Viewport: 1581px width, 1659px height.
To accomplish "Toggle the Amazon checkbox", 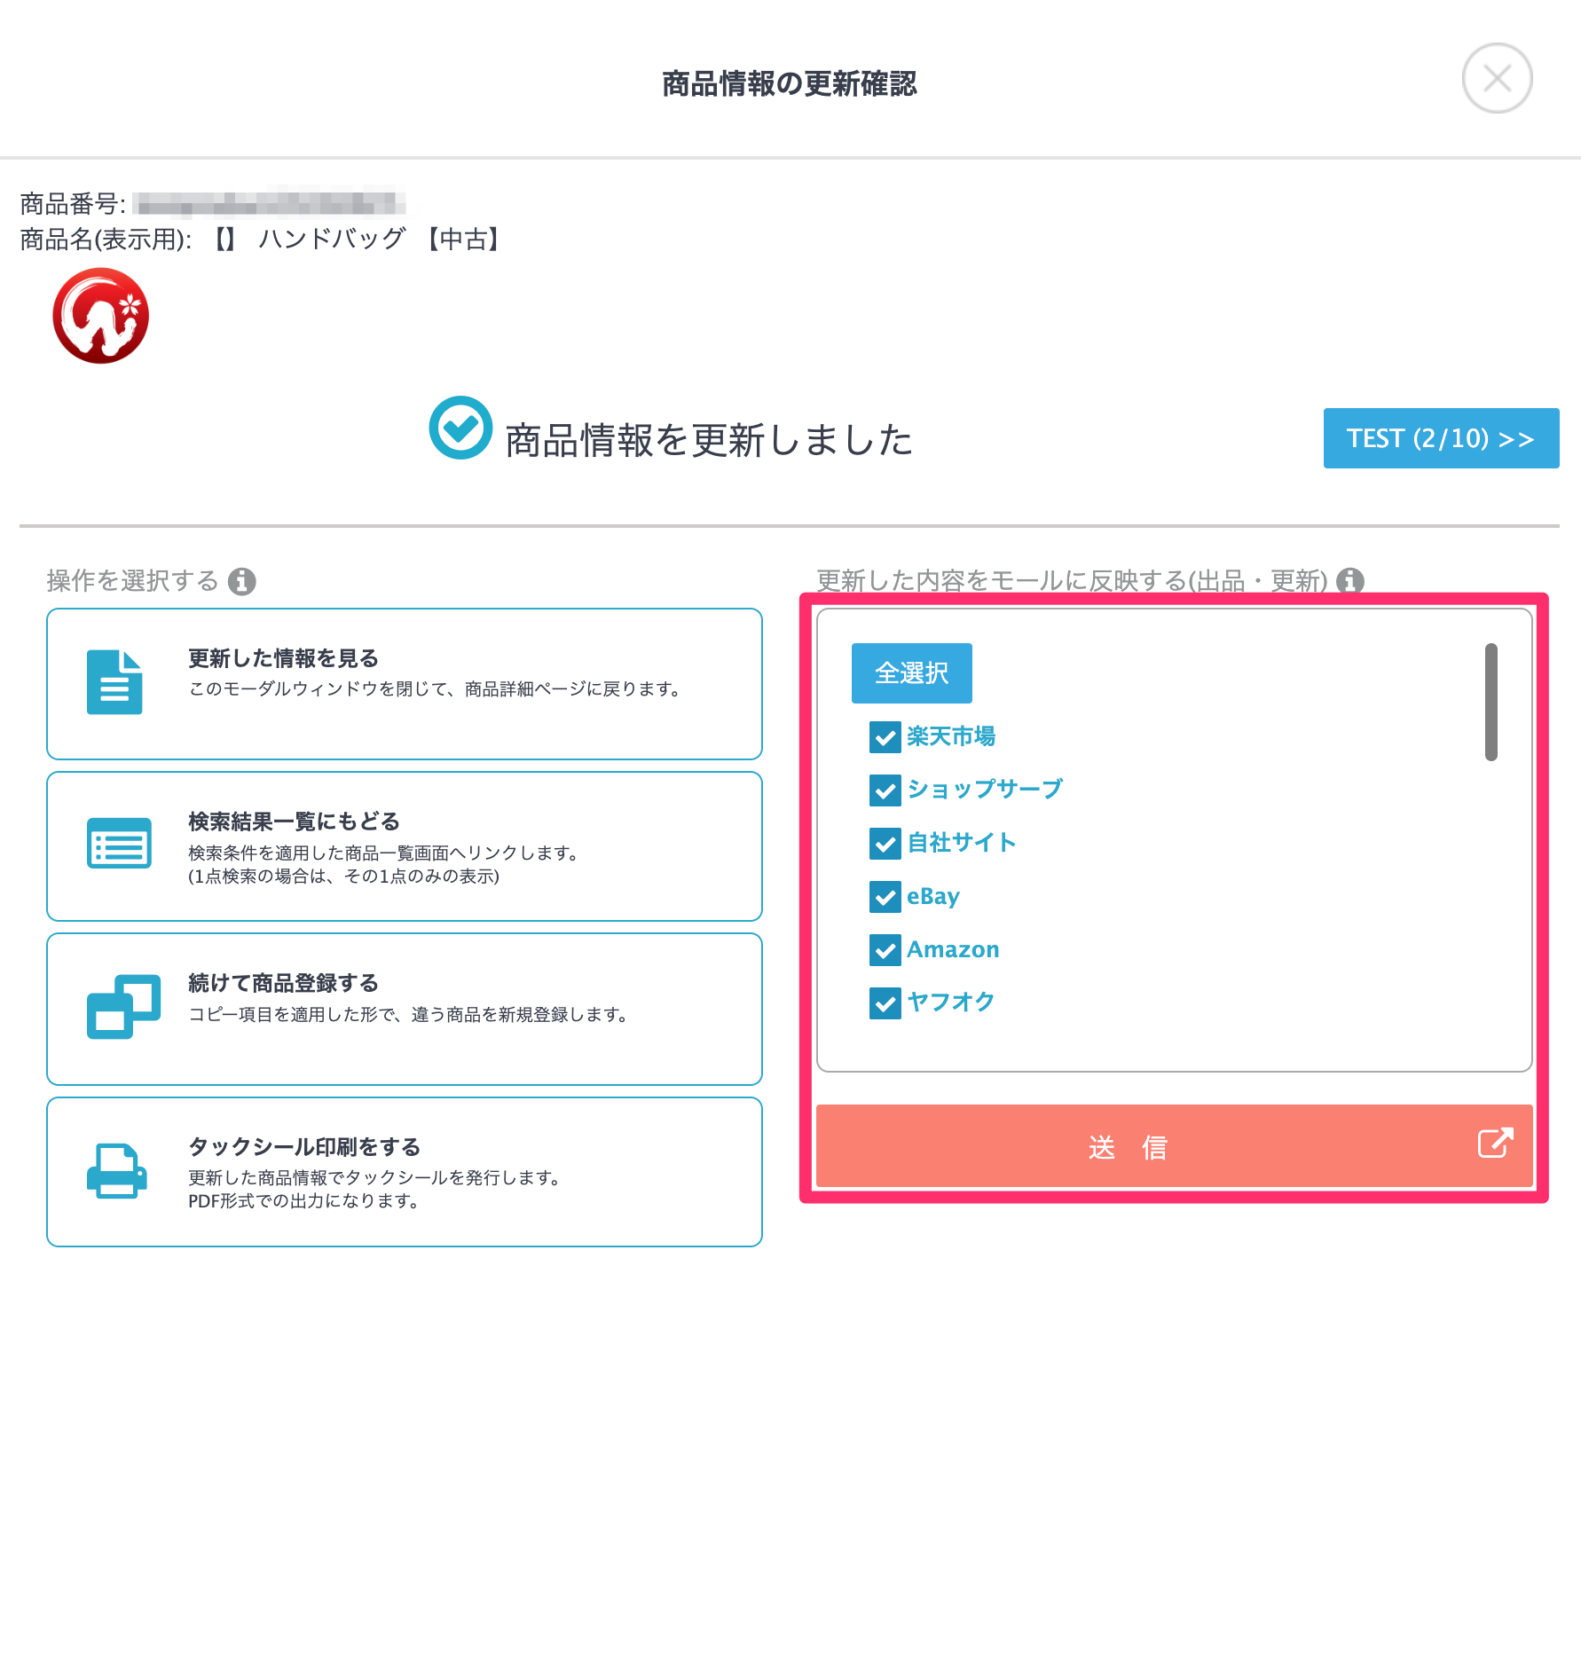I will pyautogui.click(x=885, y=950).
